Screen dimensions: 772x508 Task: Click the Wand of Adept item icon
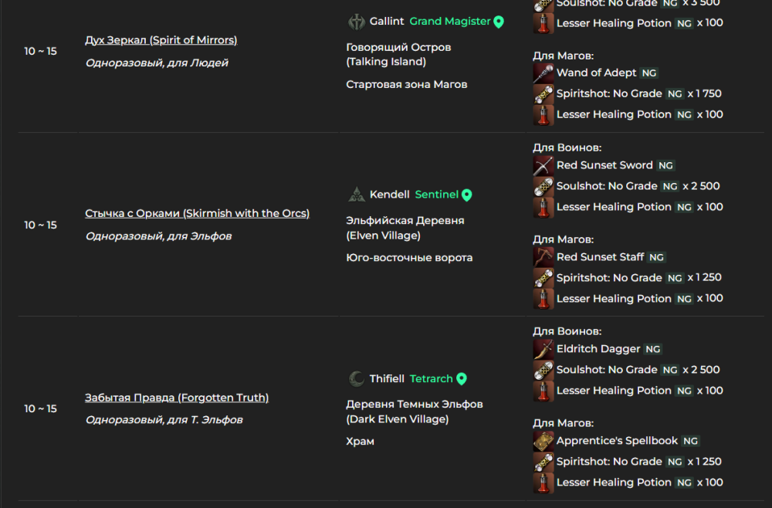click(x=543, y=73)
